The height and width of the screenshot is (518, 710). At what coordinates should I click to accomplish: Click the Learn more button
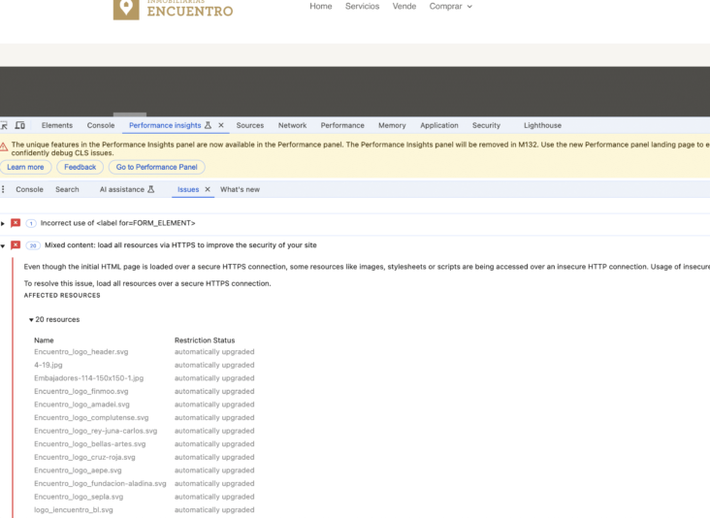click(x=25, y=167)
